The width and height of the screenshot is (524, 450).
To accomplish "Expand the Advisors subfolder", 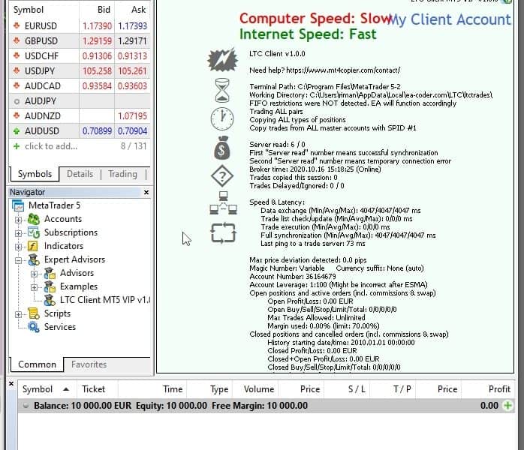I will 34,274.
